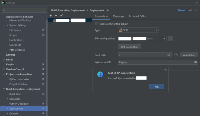
Task: Click project icon beside Deployment tree row
Action: pos(43,109)
